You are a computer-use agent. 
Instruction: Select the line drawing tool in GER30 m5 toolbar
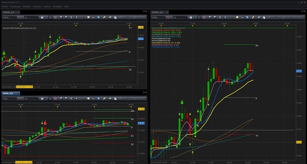point(291,17)
